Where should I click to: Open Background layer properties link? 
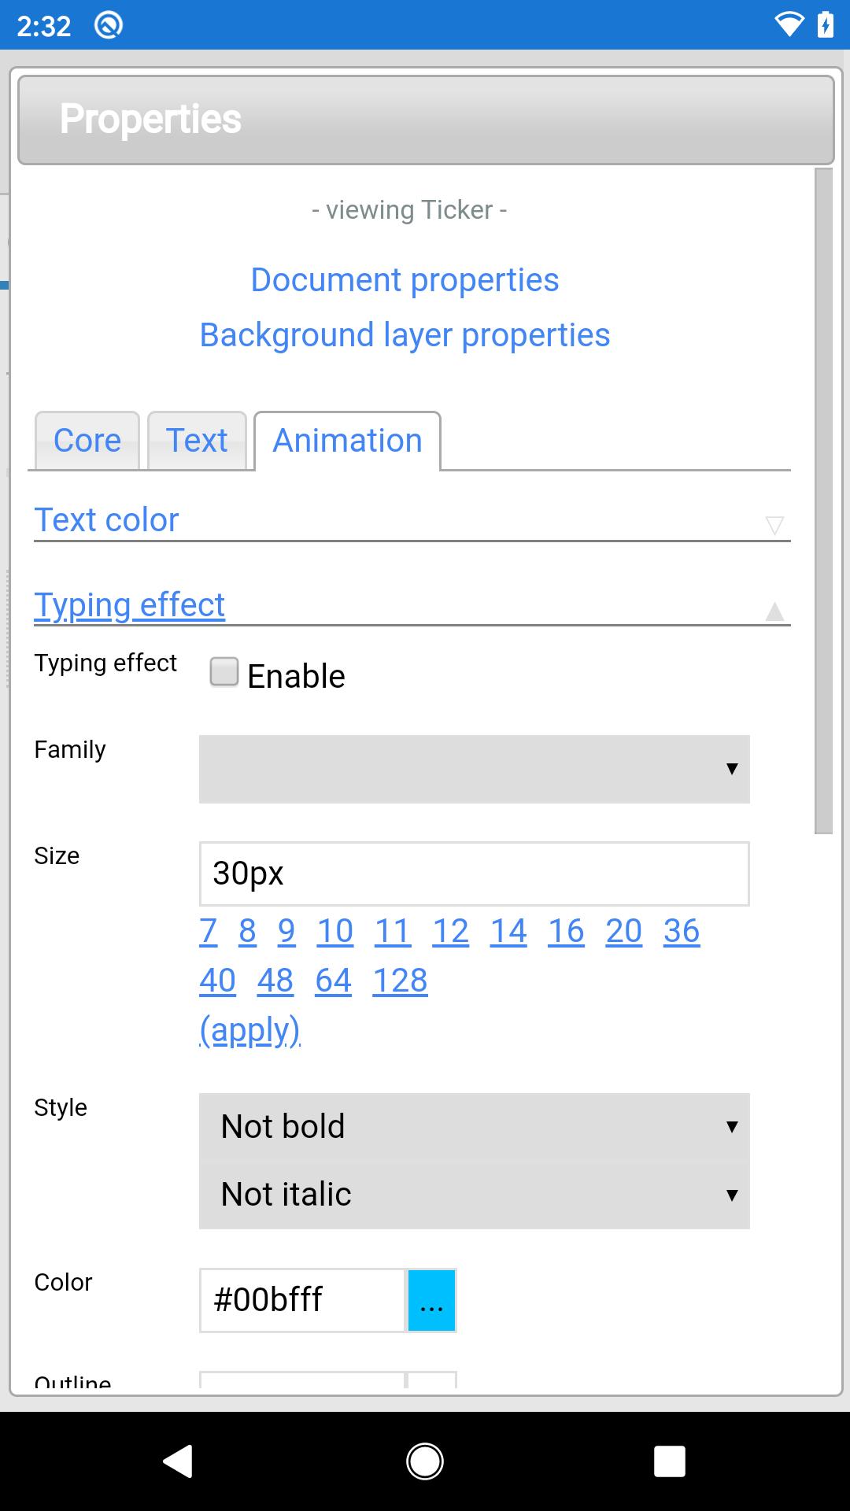pos(405,335)
